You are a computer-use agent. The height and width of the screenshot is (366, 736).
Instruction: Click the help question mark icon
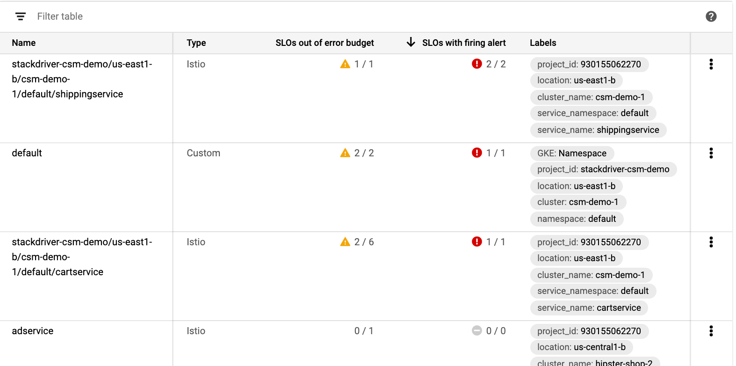tap(711, 16)
